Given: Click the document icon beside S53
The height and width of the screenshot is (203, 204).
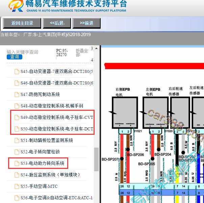Looking at the screenshot, I should point(17,163).
